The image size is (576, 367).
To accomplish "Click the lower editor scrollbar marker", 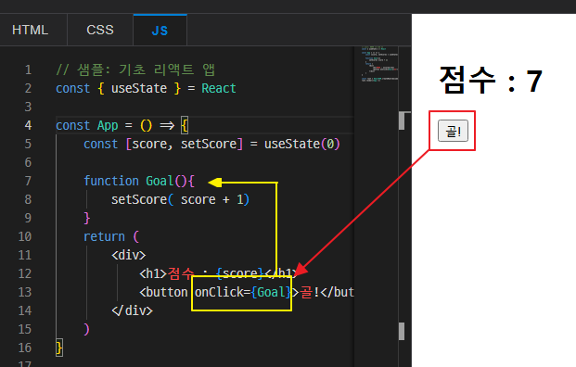I will click(402, 331).
